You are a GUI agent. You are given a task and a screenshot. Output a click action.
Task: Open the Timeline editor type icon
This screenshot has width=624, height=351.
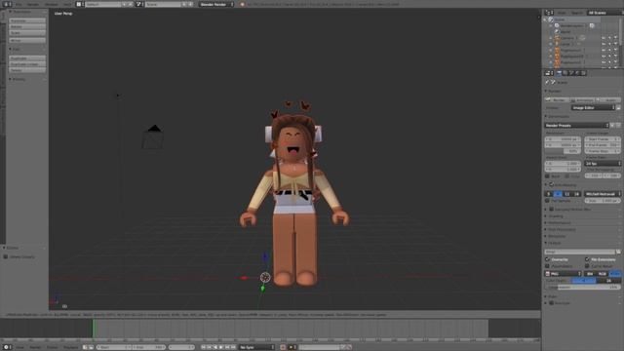click(6, 347)
